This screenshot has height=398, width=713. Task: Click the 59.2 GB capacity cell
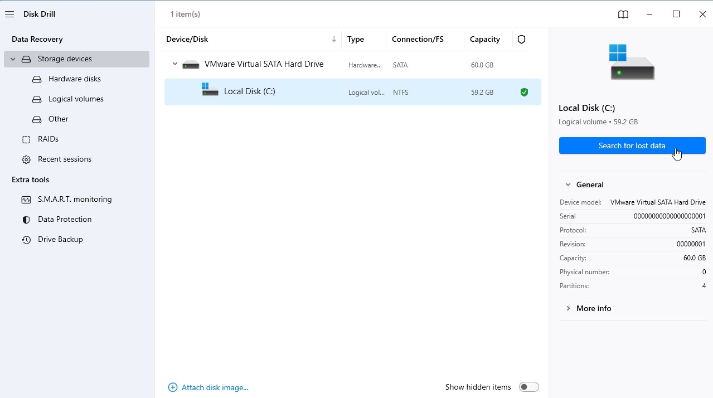[x=482, y=93]
